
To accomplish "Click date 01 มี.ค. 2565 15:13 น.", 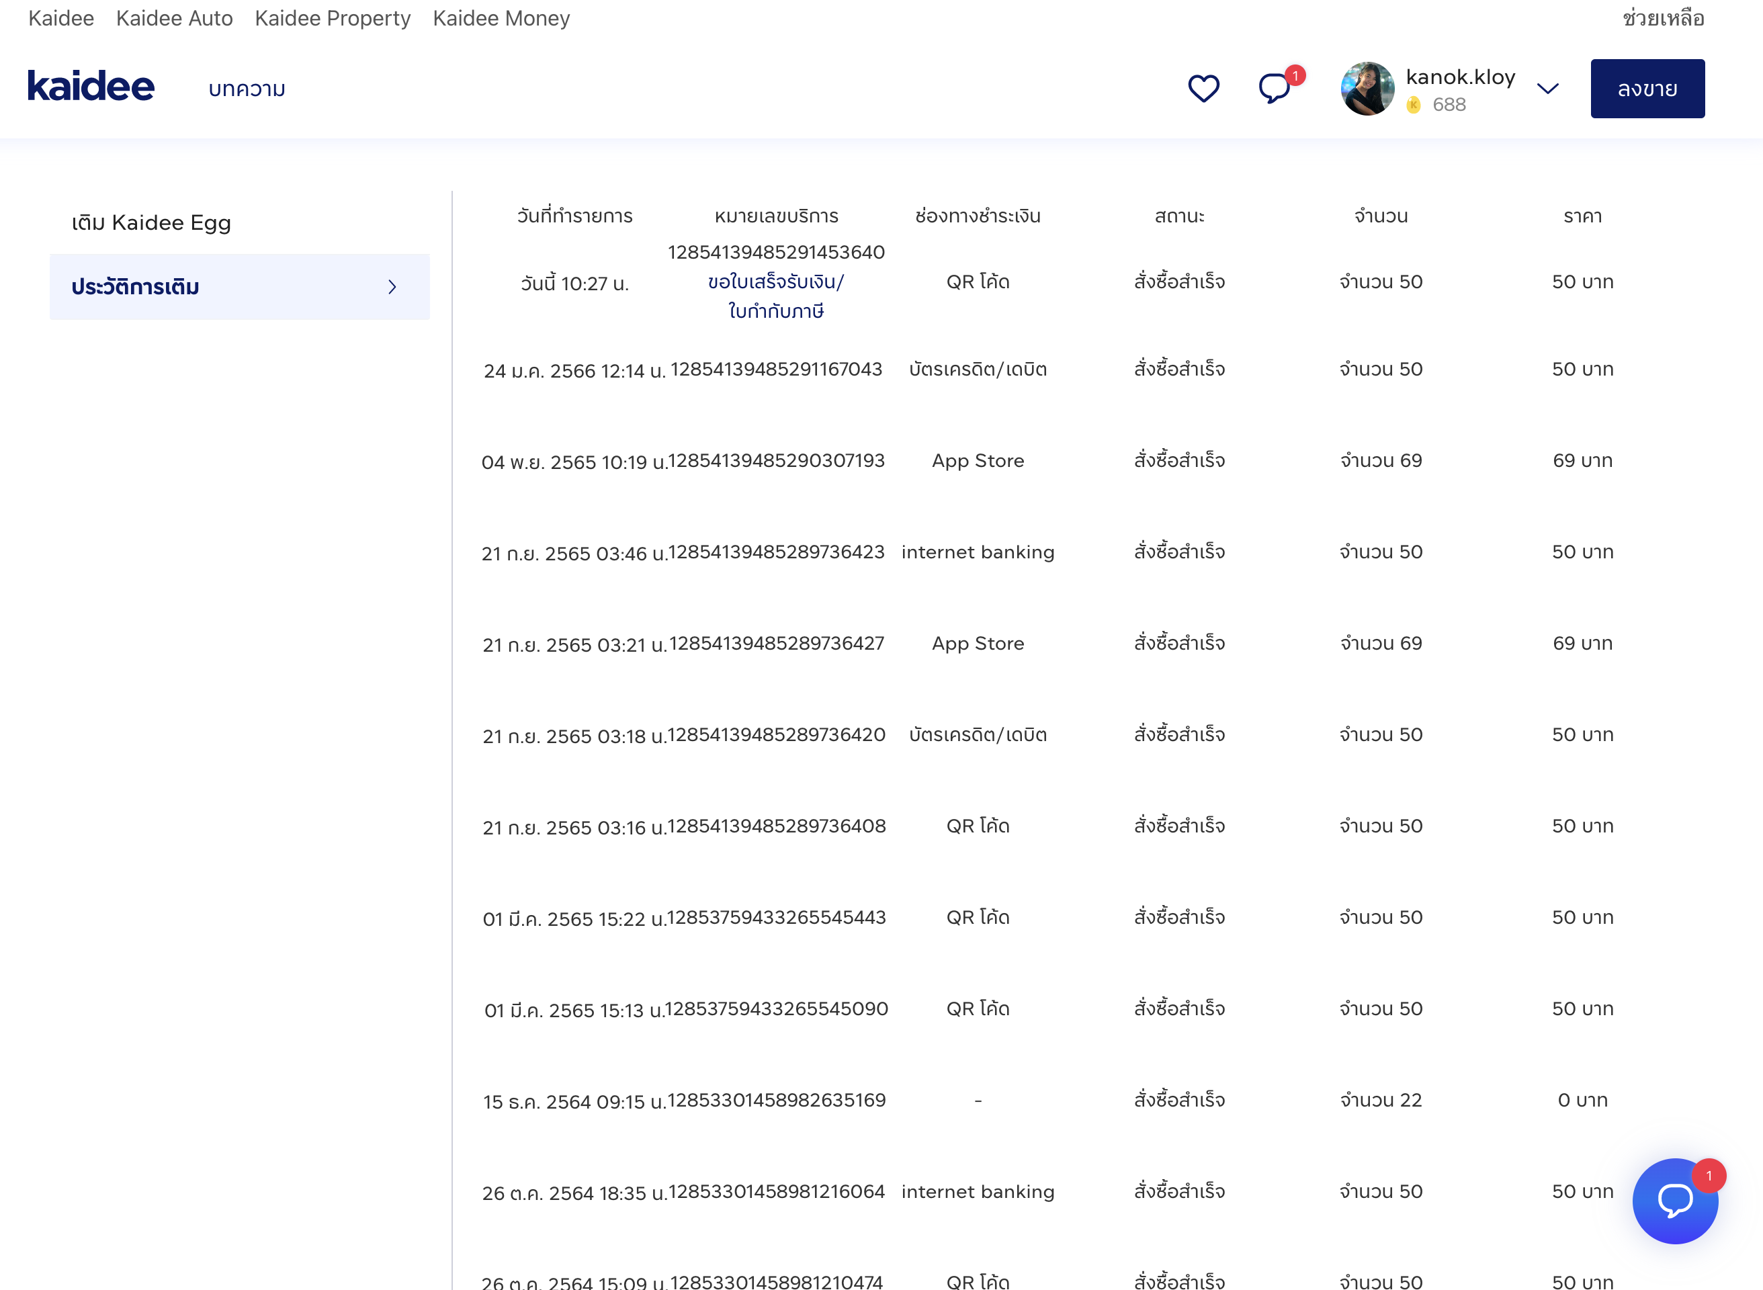I will pos(574,1010).
